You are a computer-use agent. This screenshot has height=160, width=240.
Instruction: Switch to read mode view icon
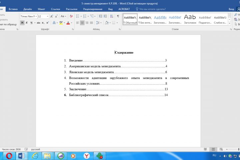click(x=205, y=149)
